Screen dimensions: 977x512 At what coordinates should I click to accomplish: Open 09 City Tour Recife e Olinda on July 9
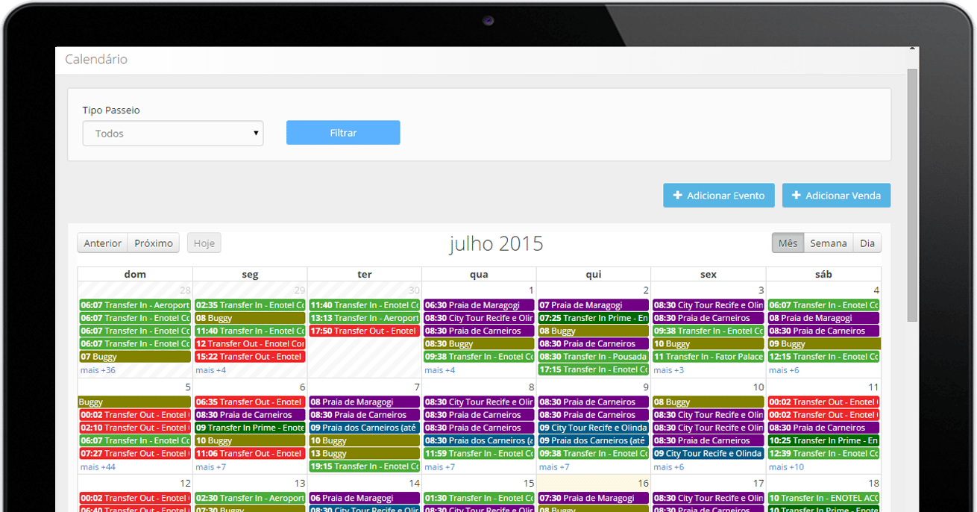pyautogui.click(x=594, y=428)
